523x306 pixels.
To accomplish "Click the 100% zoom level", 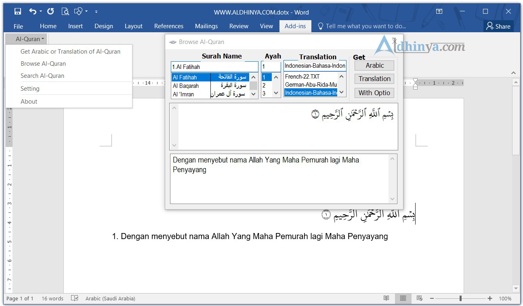I will click(x=505, y=299).
